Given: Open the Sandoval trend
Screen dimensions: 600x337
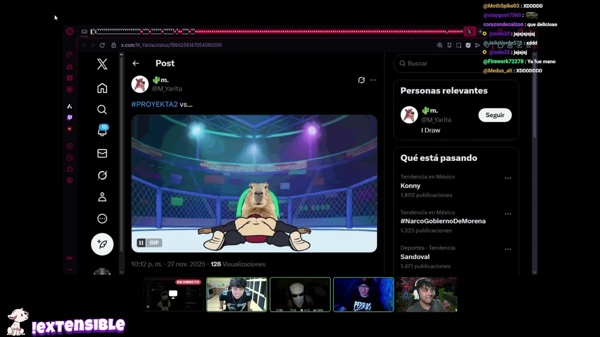Looking at the screenshot, I should pos(415,256).
